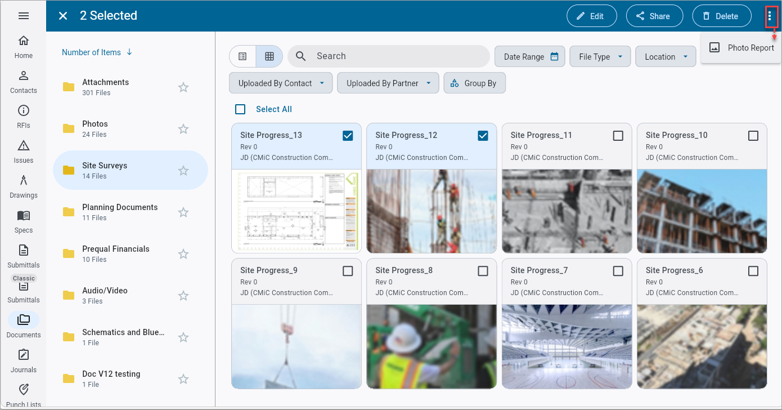Choose Photo Report from the menu

(x=741, y=48)
